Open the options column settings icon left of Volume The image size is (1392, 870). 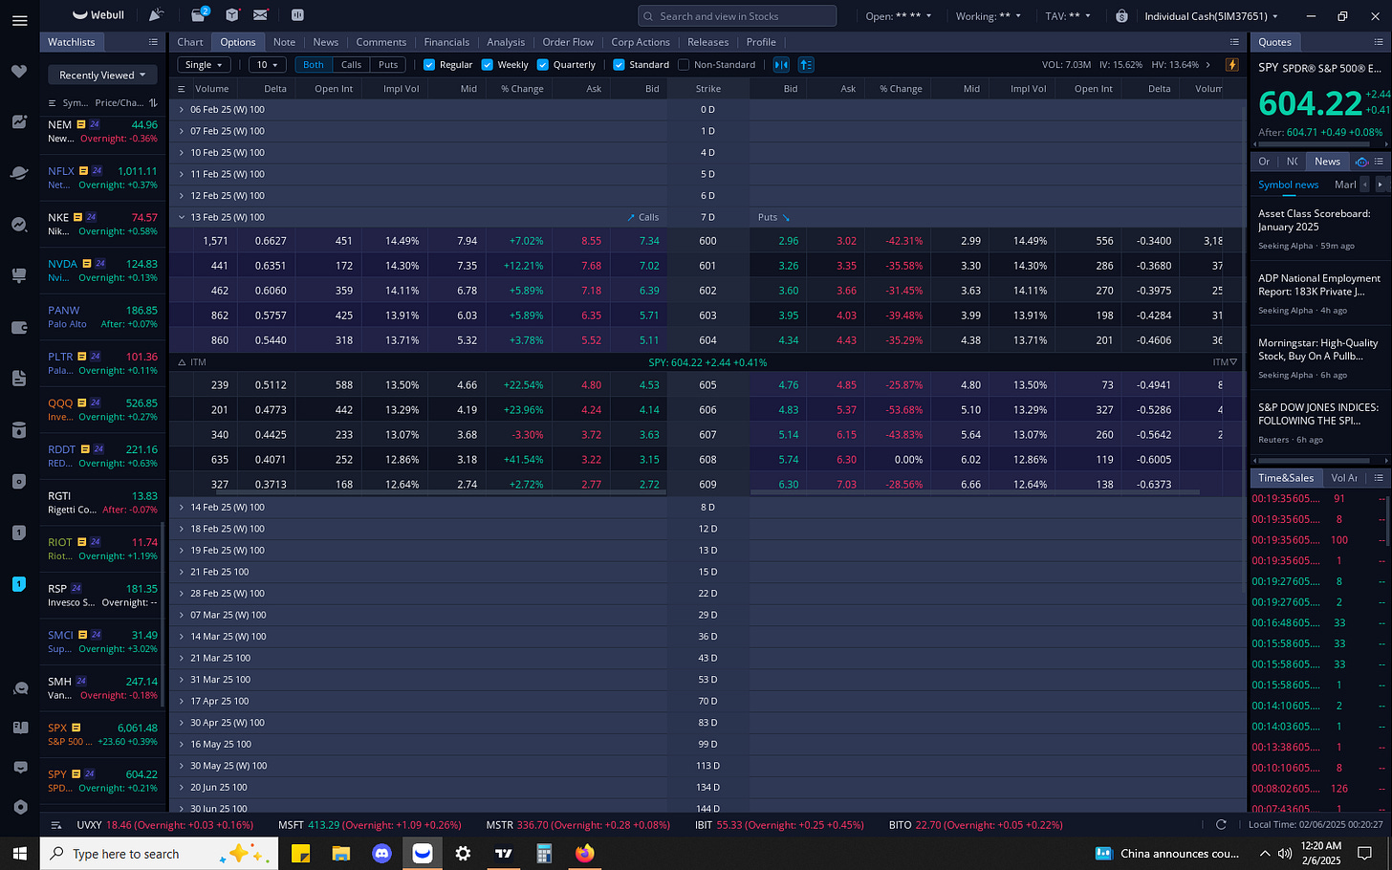[182, 89]
